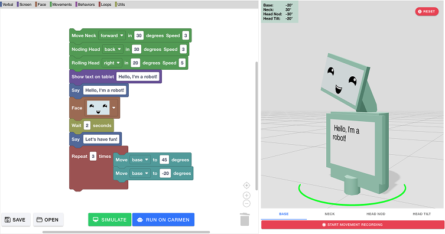Click Show text on tablet text field

(x=138, y=77)
